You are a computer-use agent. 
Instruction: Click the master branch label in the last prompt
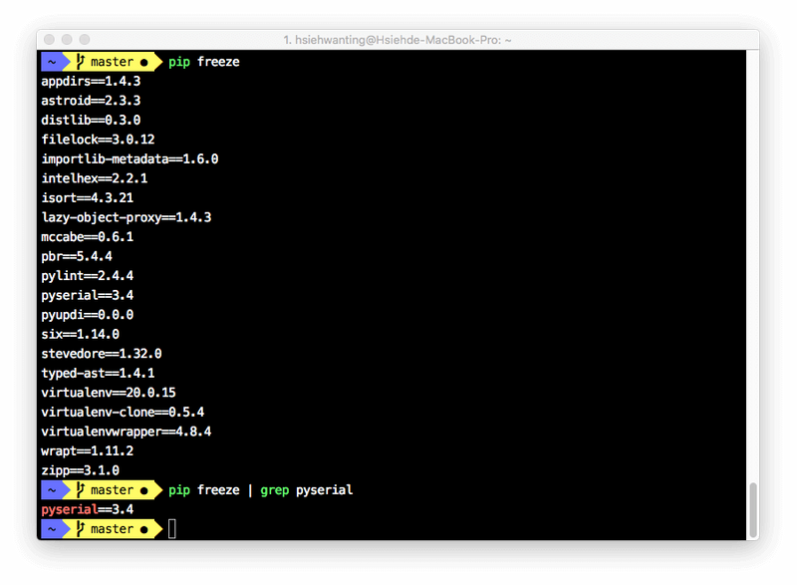(112, 529)
